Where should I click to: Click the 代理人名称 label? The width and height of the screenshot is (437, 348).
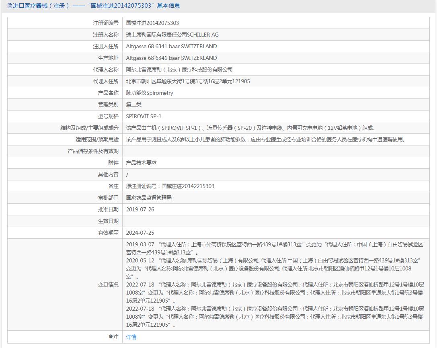pos(106,70)
